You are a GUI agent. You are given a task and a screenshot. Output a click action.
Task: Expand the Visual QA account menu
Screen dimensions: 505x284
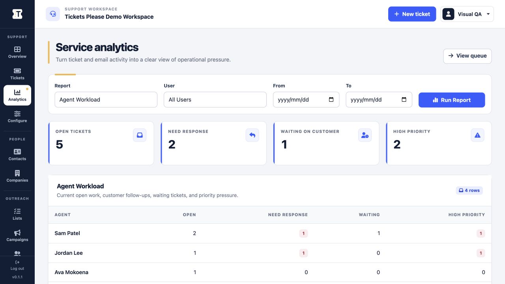point(467,14)
